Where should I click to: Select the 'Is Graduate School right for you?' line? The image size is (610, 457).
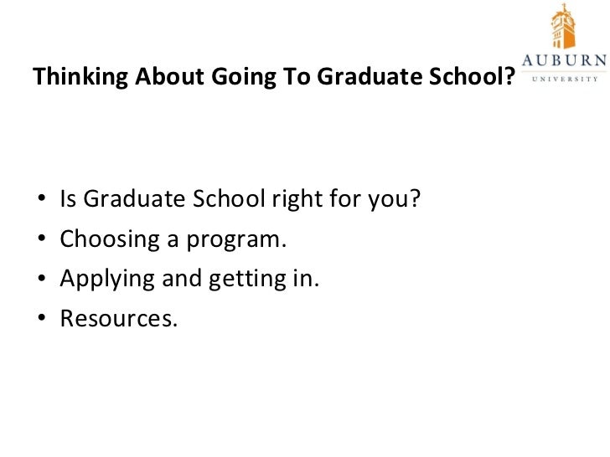click(240, 199)
